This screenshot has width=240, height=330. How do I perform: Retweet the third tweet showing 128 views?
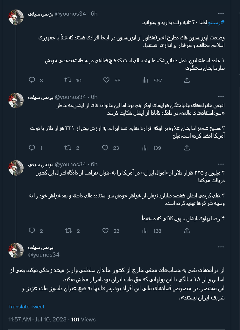68,231
